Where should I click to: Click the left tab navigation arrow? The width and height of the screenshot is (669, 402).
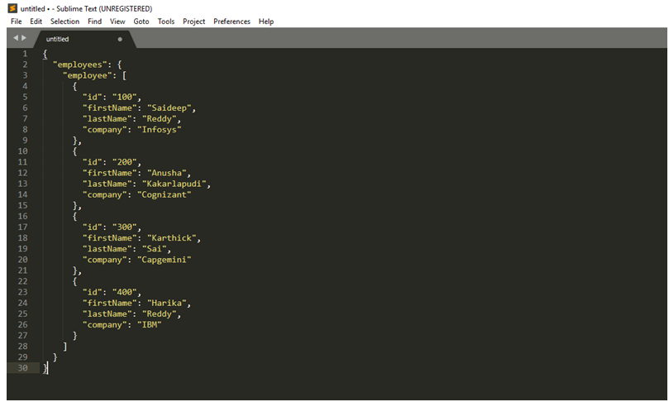coord(16,39)
